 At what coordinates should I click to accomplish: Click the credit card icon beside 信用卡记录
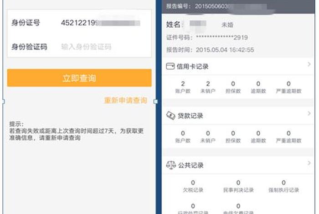(170, 66)
